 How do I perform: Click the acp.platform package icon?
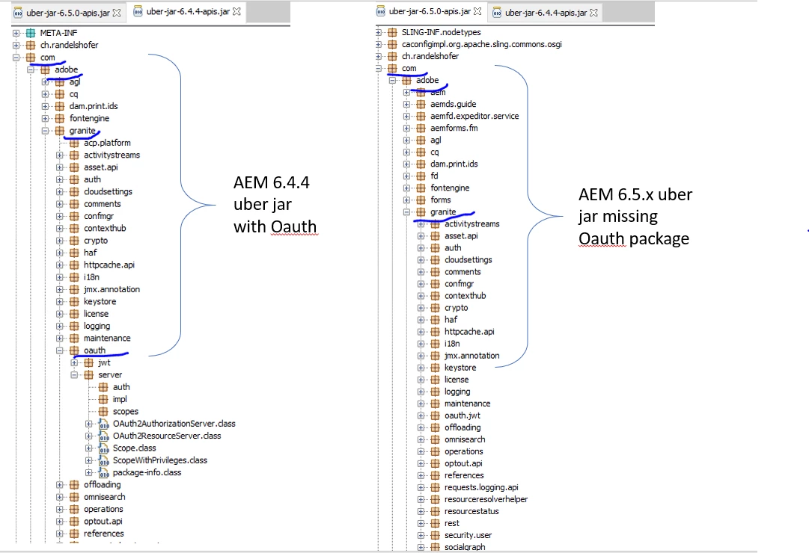click(74, 143)
